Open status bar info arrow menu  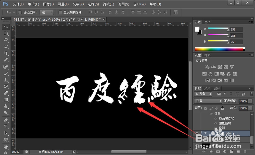(74, 152)
